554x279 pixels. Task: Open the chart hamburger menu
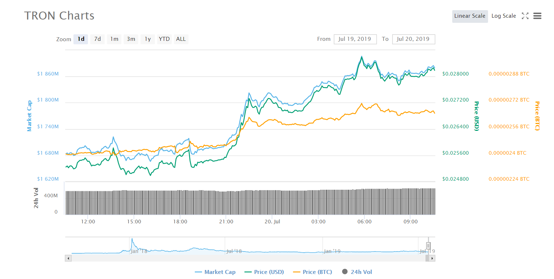pos(537,16)
